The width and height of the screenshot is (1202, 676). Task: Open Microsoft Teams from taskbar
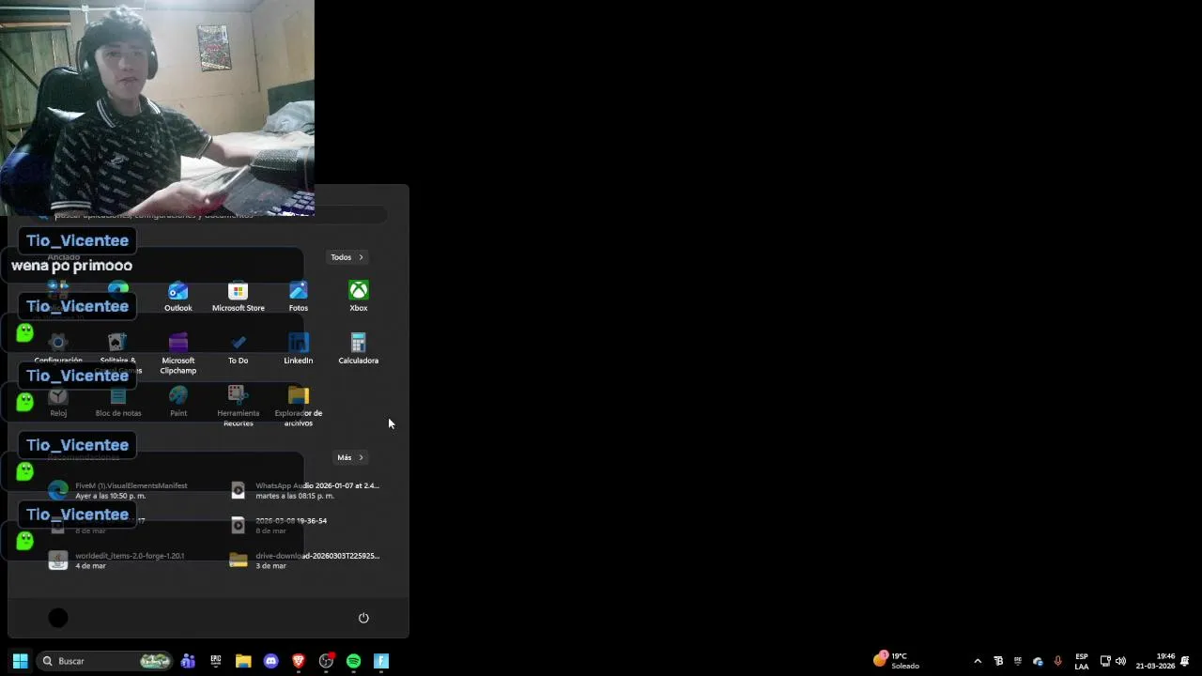click(x=188, y=661)
